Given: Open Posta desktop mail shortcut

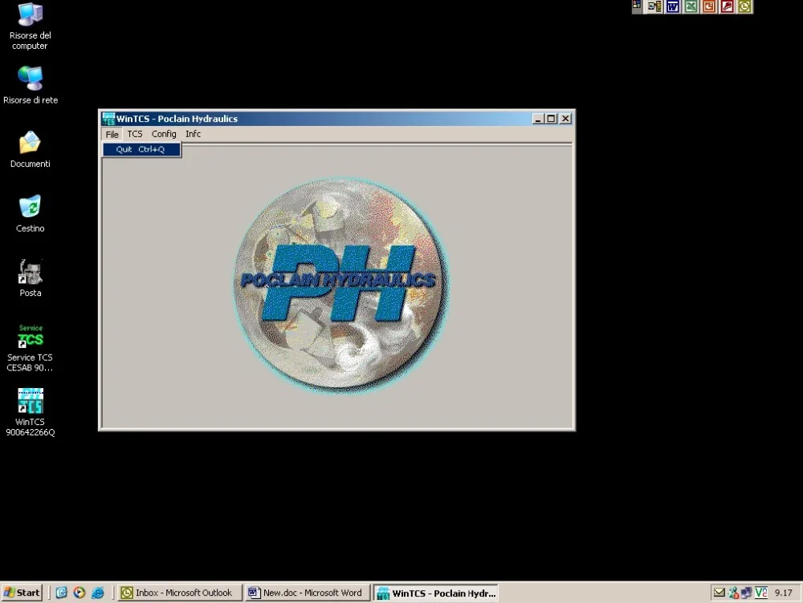Looking at the screenshot, I should [31, 273].
